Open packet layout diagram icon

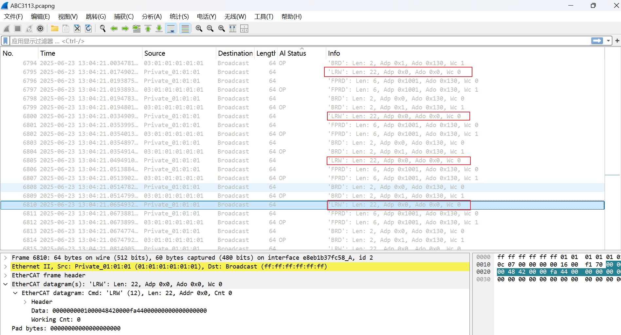244,29
